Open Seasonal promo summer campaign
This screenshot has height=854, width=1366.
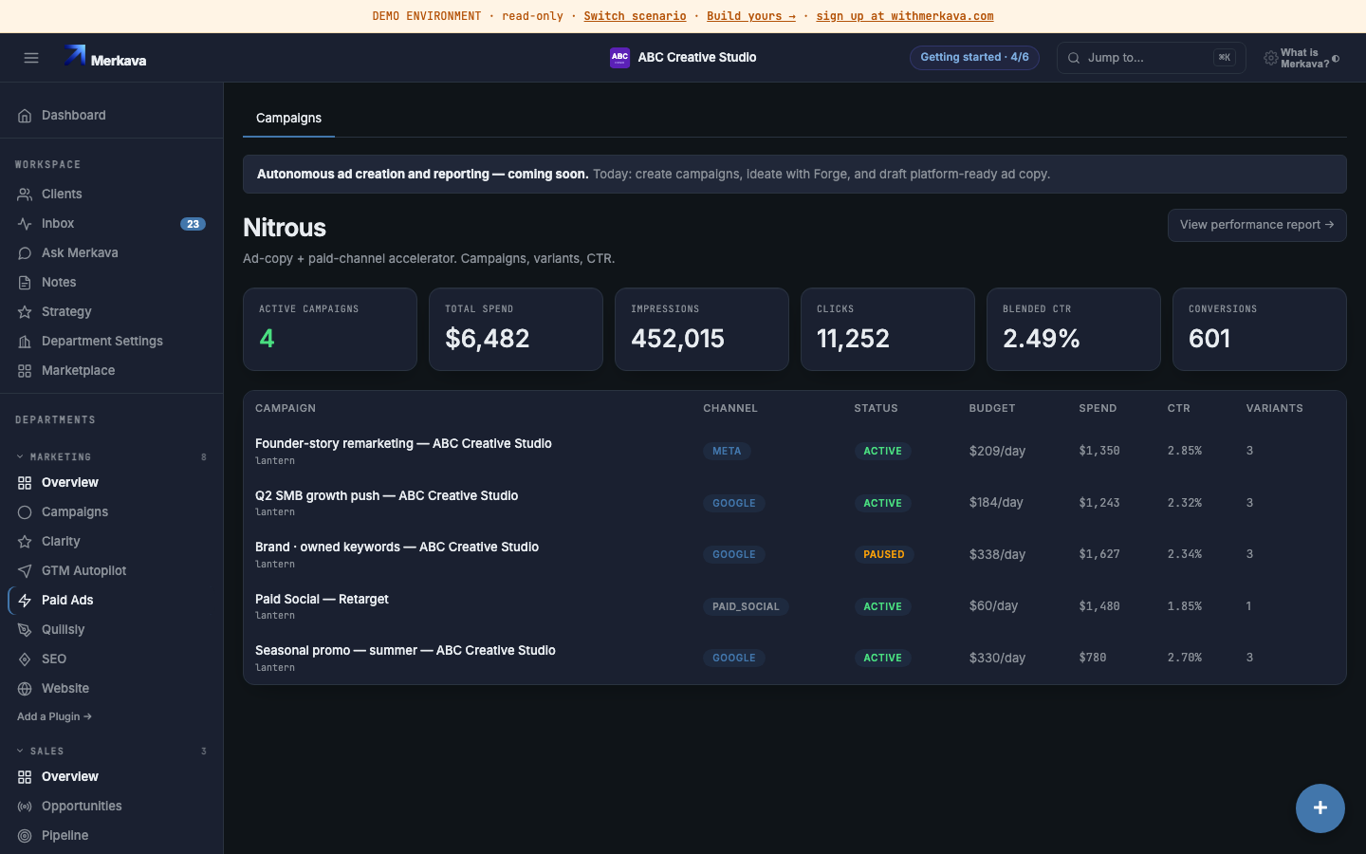coord(795,658)
